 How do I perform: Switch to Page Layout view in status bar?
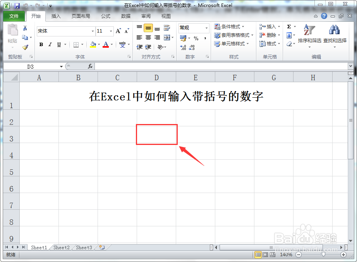tap(265, 255)
